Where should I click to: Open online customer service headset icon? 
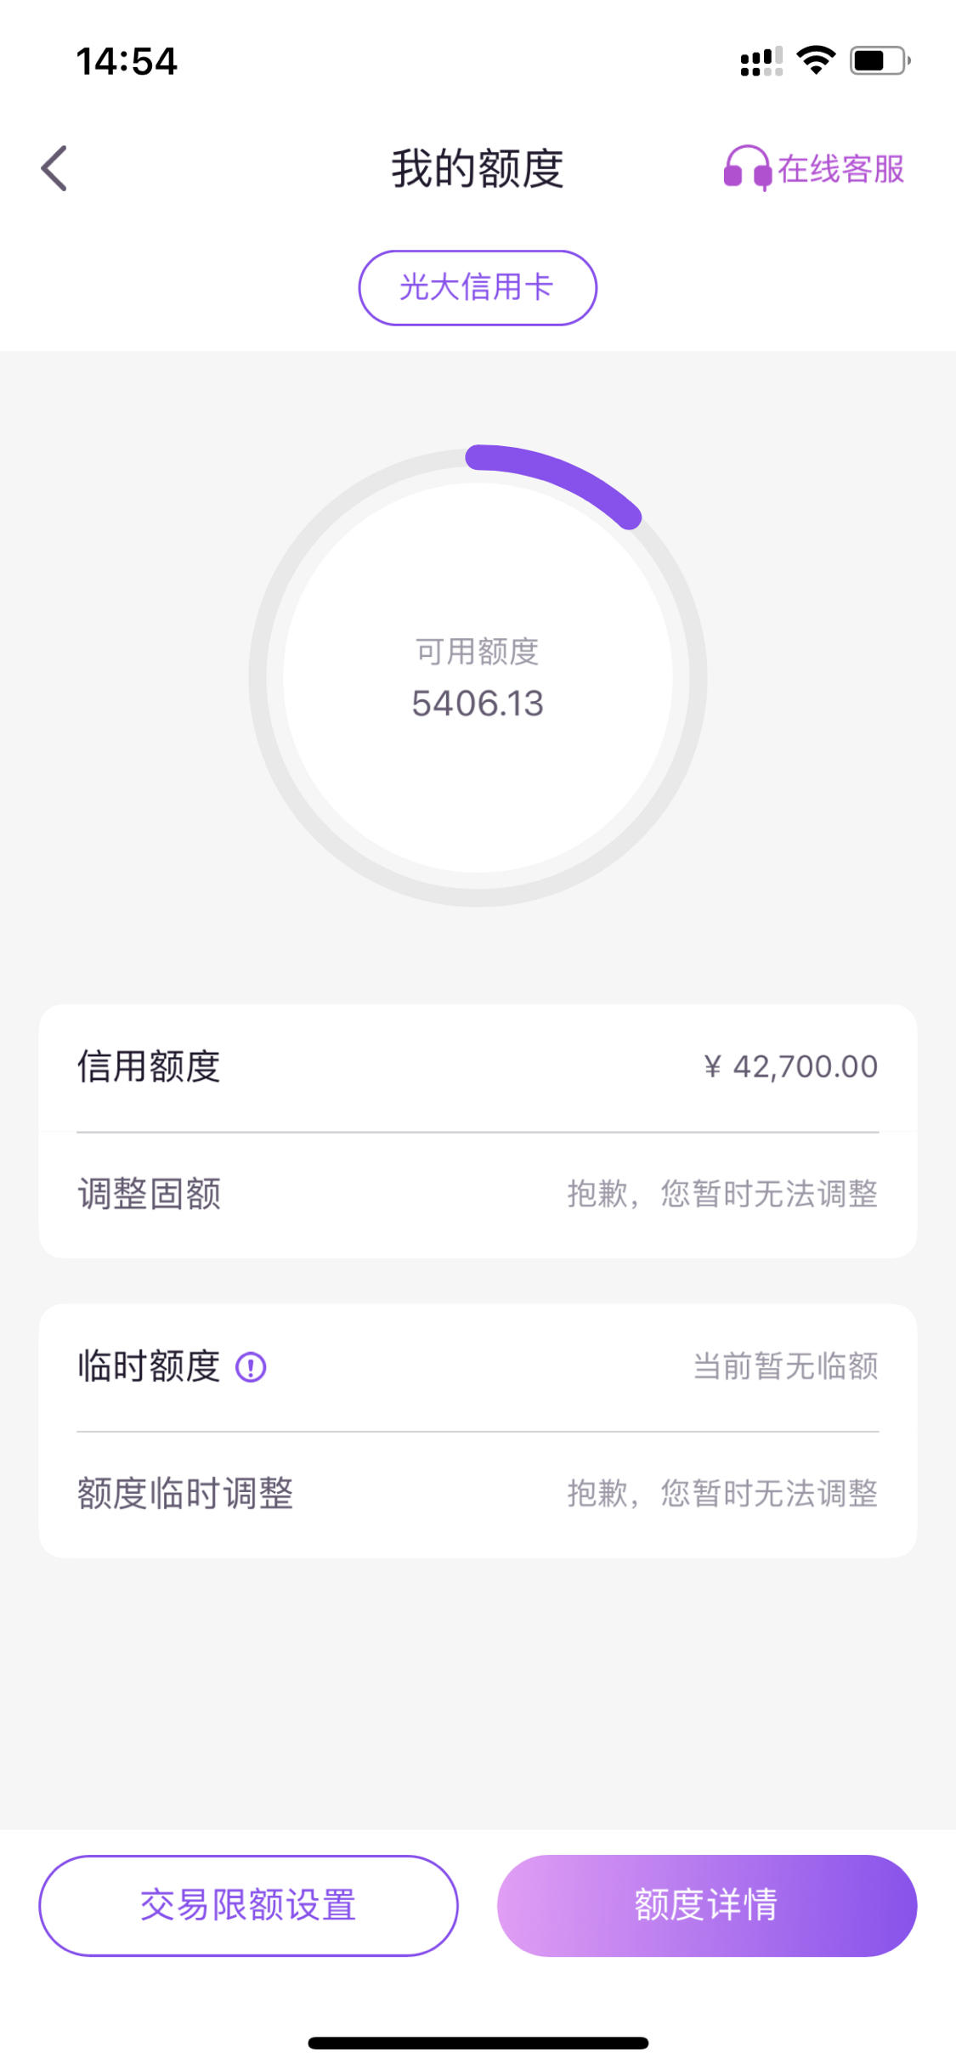(747, 167)
